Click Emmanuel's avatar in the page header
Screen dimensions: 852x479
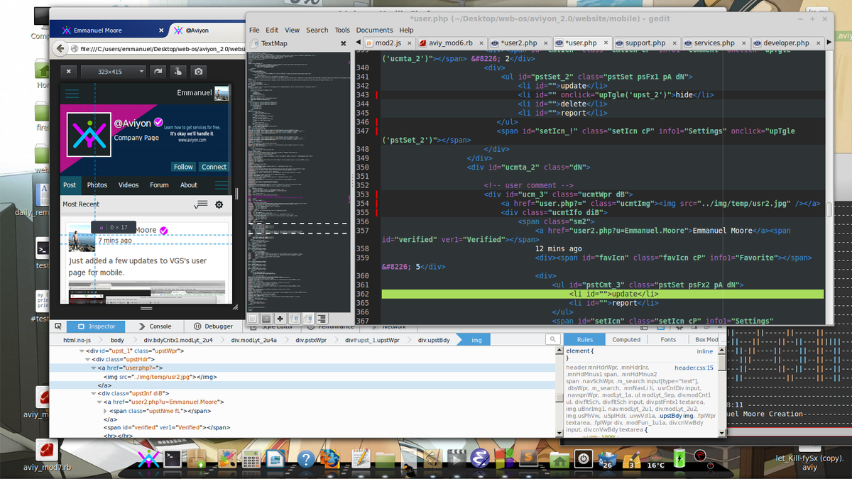[222, 94]
